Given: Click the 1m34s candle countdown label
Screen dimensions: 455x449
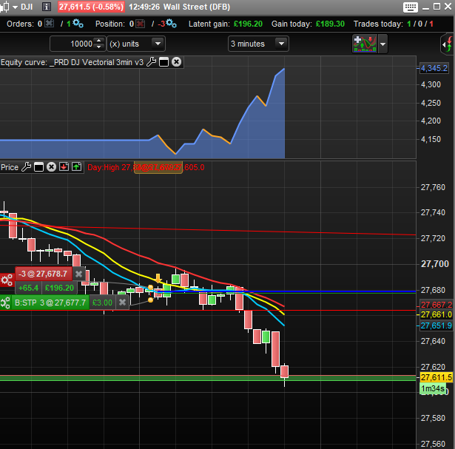Looking at the screenshot, I should (433, 388).
